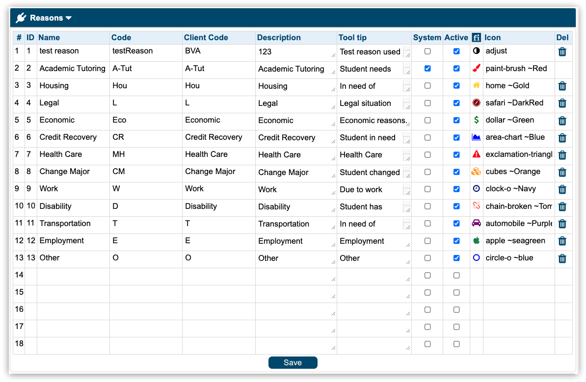Enable Active checkbox on row 14
586x382 pixels.
(456, 276)
